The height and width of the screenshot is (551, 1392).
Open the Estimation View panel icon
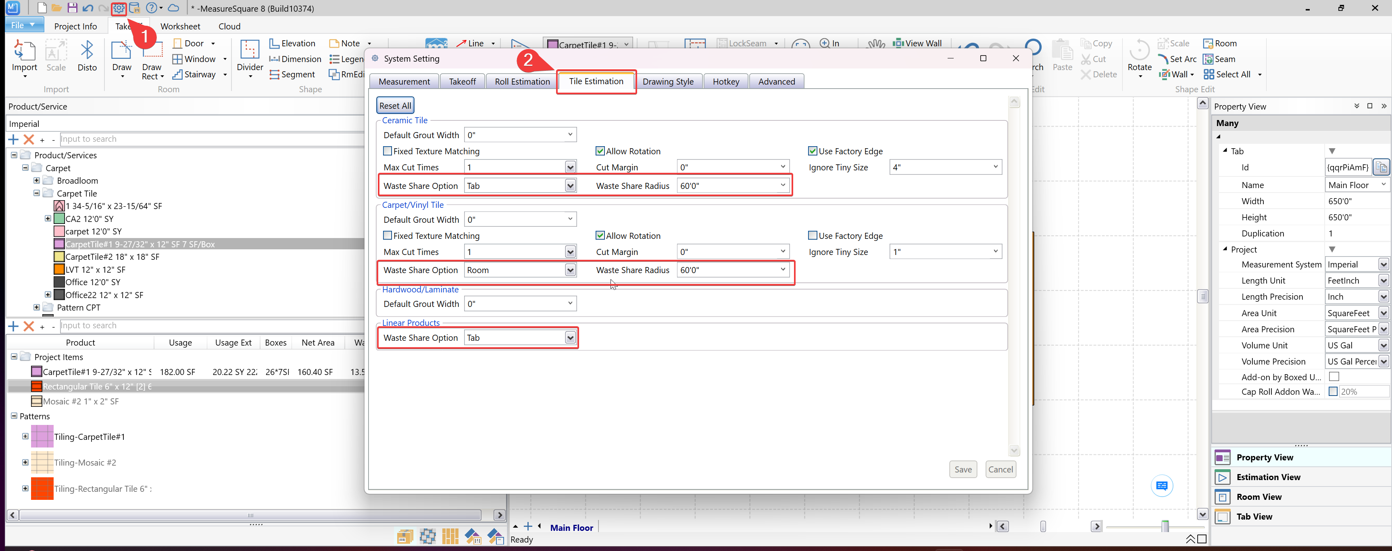(1222, 477)
